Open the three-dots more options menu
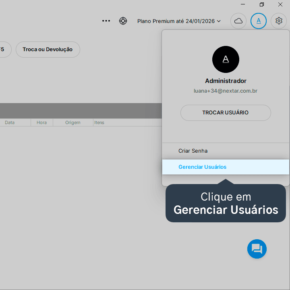 106,21
